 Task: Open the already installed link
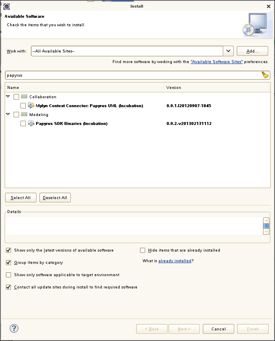pyautogui.click(x=175, y=261)
